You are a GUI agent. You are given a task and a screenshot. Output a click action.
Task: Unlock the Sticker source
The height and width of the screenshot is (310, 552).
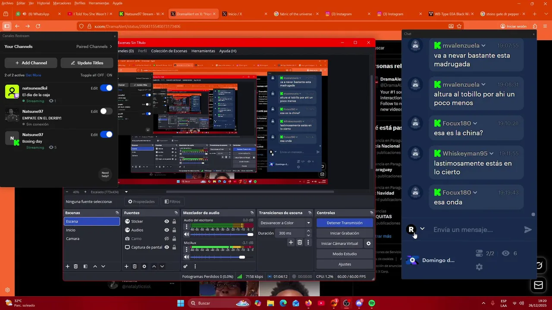pos(174,221)
